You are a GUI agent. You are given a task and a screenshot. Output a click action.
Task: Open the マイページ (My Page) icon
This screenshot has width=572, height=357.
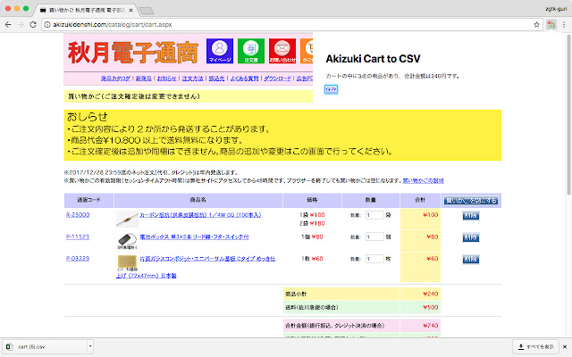pyautogui.click(x=220, y=51)
